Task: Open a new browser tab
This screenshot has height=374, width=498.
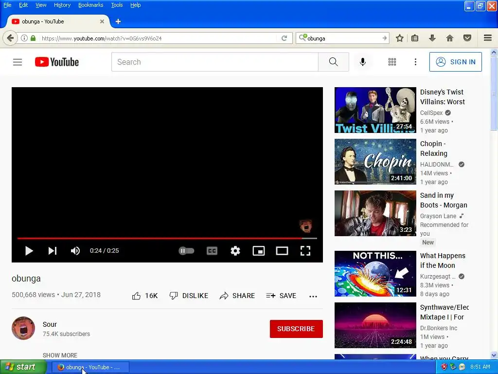Action: click(x=118, y=21)
